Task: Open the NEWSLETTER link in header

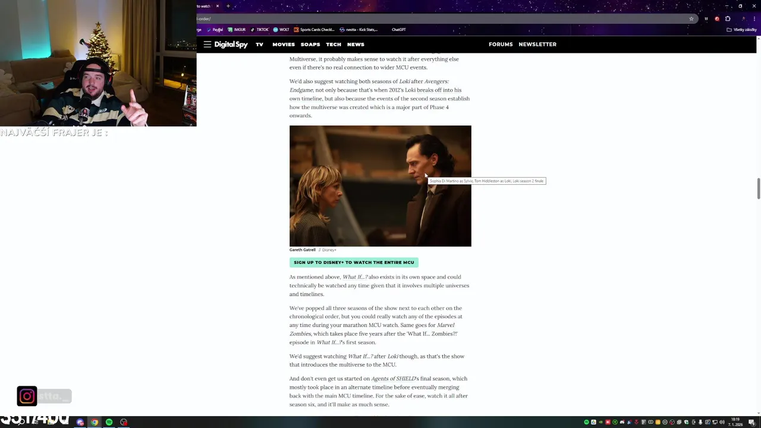Action: [x=537, y=45]
